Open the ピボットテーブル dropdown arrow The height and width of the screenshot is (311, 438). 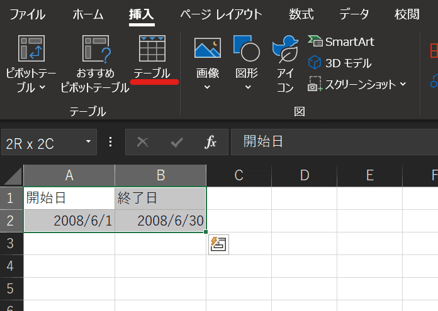(x=42, y=87)
